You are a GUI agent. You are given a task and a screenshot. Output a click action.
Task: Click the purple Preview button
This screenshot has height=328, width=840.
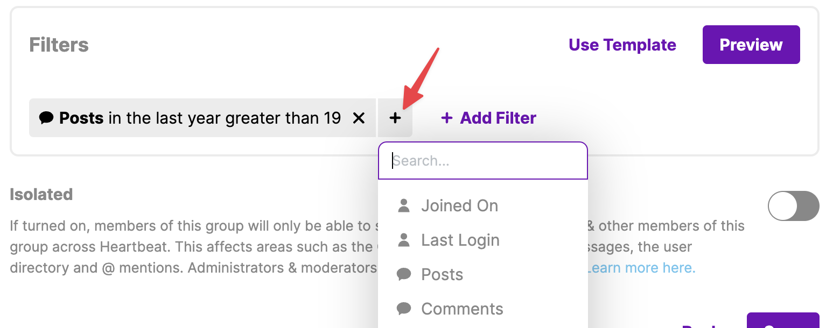[x=751, y=45]
